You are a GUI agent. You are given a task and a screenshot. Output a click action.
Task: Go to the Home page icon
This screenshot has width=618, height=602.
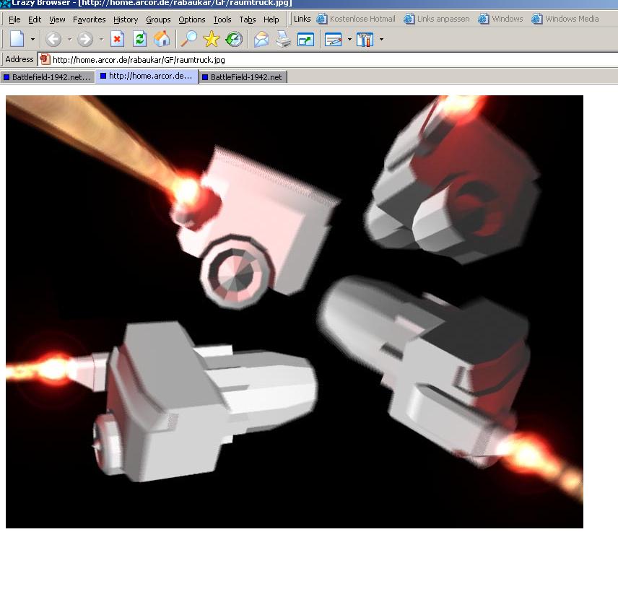tap(162, 39)
